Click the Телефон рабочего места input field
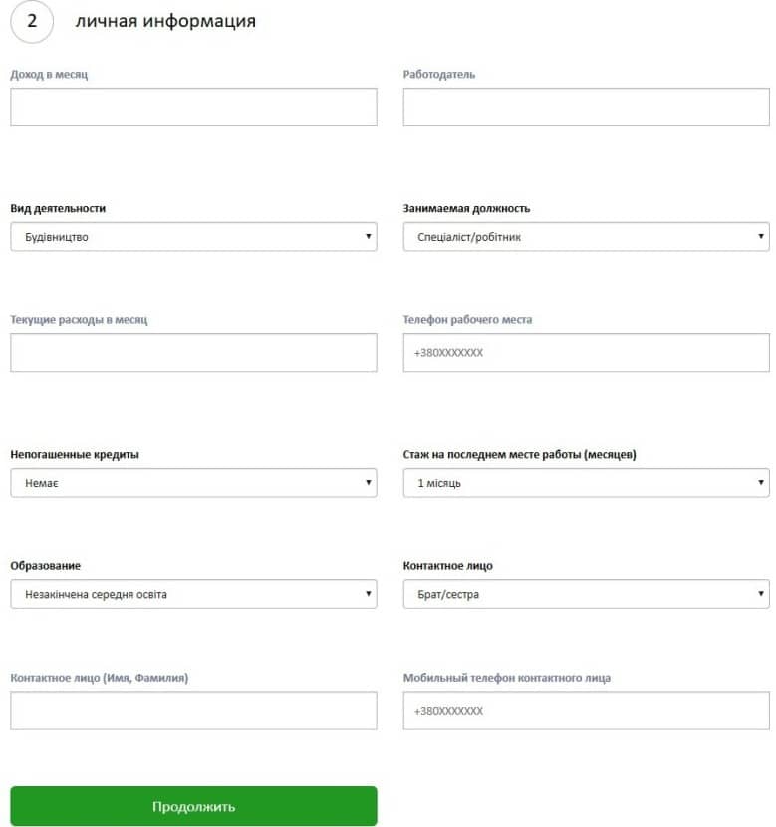This screenshot has height=827, width=776. pyautogui.click(x=586, y=351)
